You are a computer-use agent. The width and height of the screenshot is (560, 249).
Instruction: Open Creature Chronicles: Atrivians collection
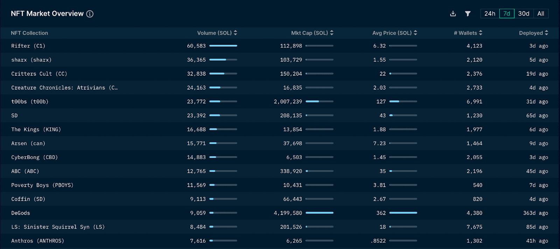[x=64, y=88]
